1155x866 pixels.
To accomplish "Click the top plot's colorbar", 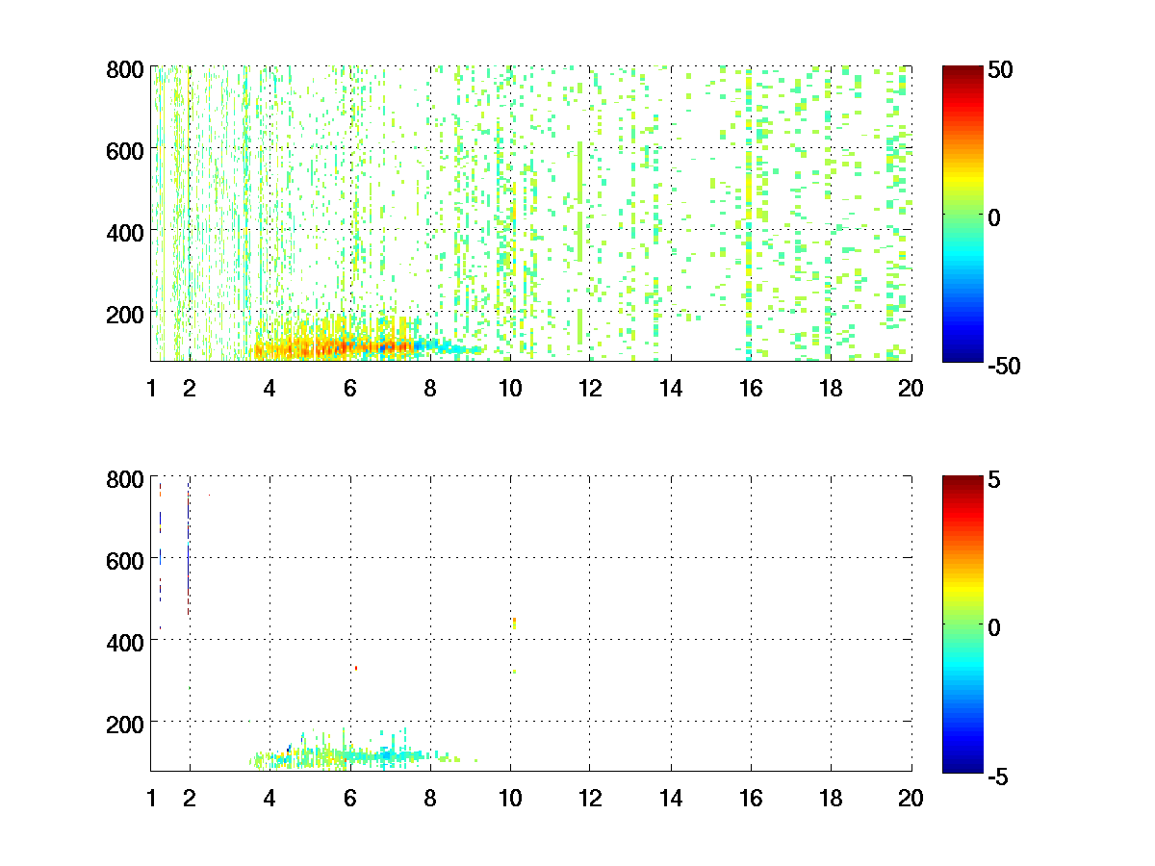I will [x=962, y=214].
